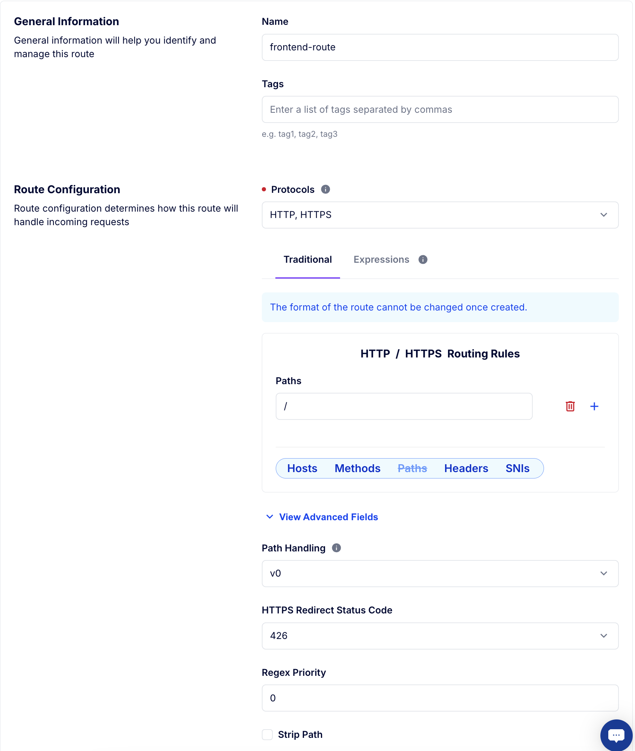Add Headers routing rule
The image size is (635, 751).
pos(466,468)
